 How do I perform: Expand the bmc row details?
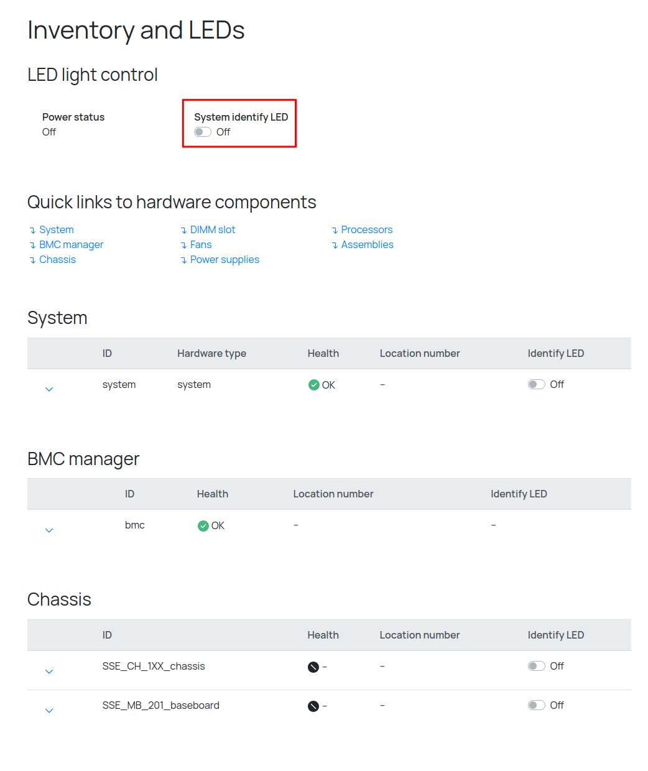49,530
